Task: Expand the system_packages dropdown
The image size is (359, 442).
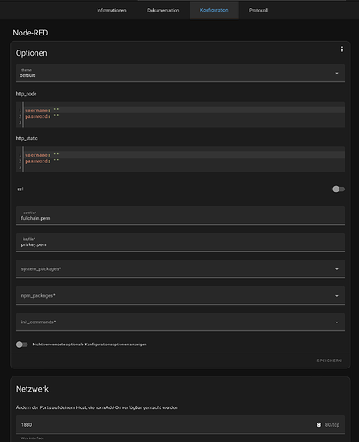Action: coord(180,268)
